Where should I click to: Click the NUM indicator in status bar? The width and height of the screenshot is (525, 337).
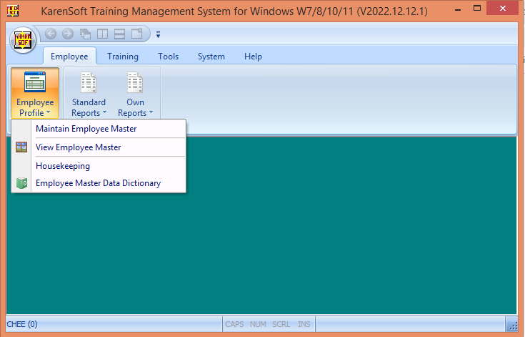(x=258, y=324)
